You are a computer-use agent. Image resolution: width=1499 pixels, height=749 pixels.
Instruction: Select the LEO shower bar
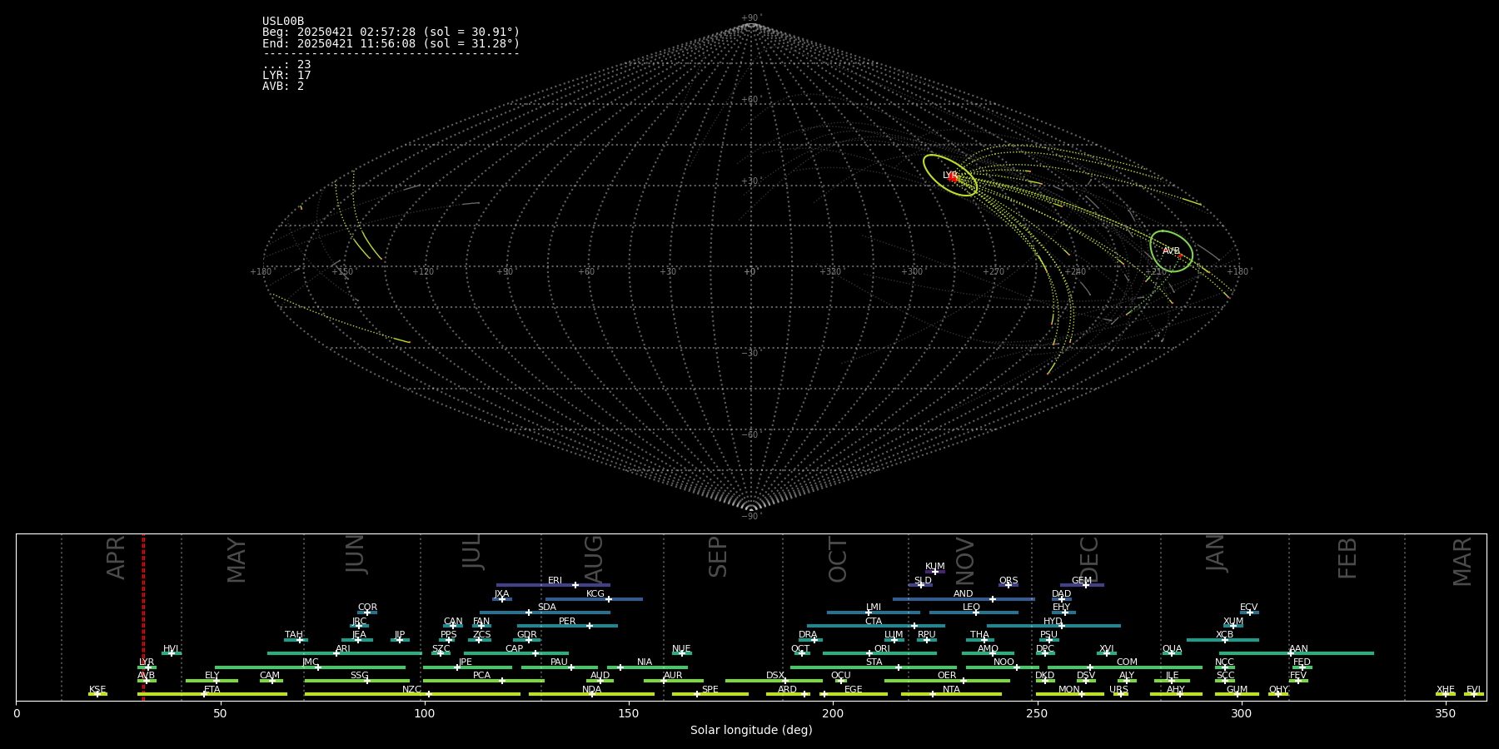click(x=974, y=613)
